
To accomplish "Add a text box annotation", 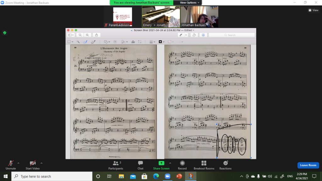I will pyautogui.click(x=115, y=42).
